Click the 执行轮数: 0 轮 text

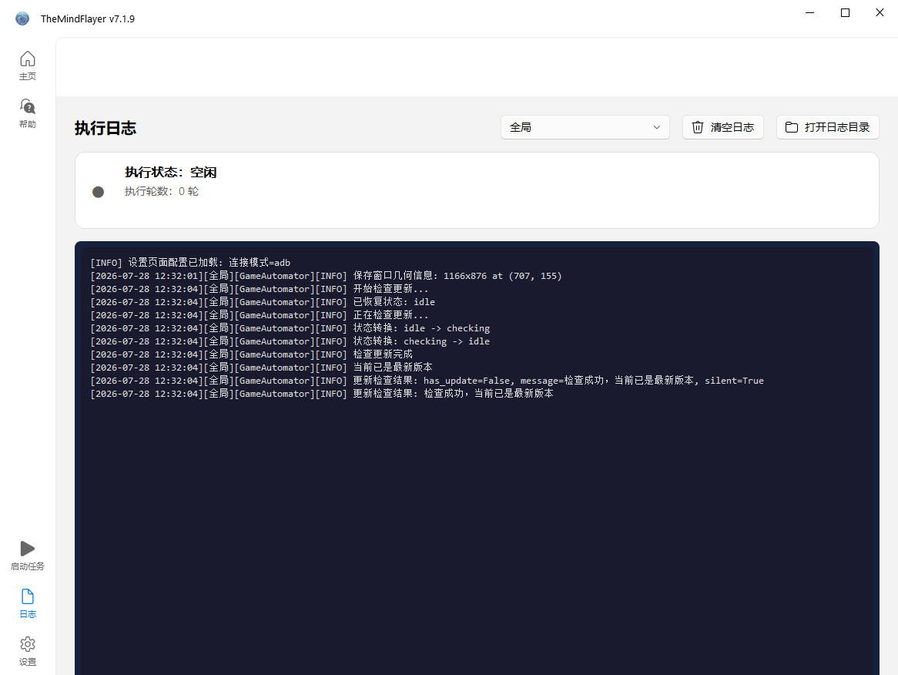coord(162,191)
